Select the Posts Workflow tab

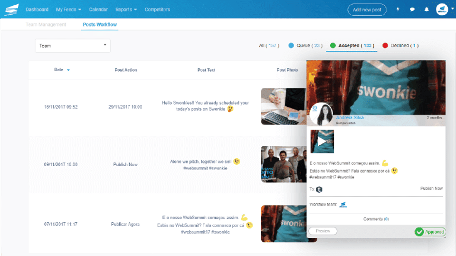[100, 24]
